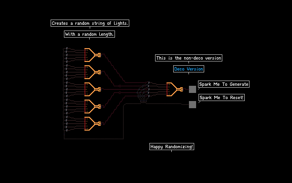Select the fourth orange funnel gate from top

coord(93,106)
